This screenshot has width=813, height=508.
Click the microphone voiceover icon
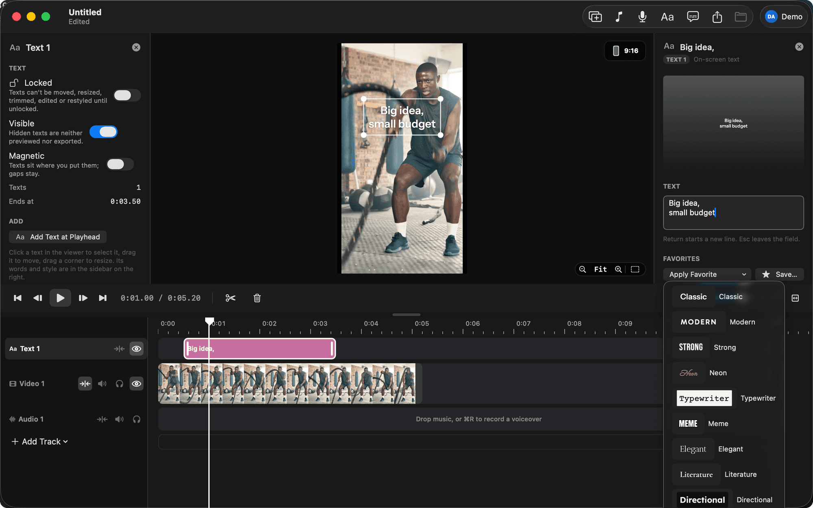[642, 17]
